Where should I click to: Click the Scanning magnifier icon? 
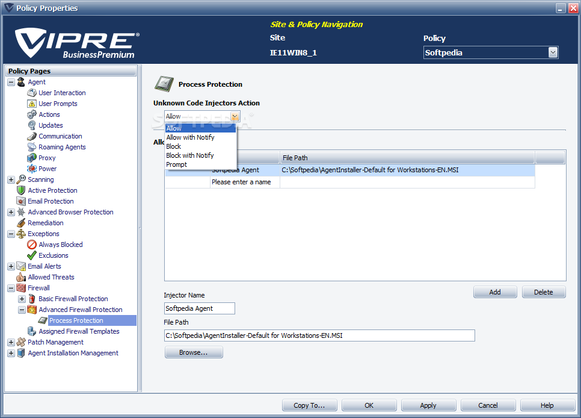pos(21,179)
